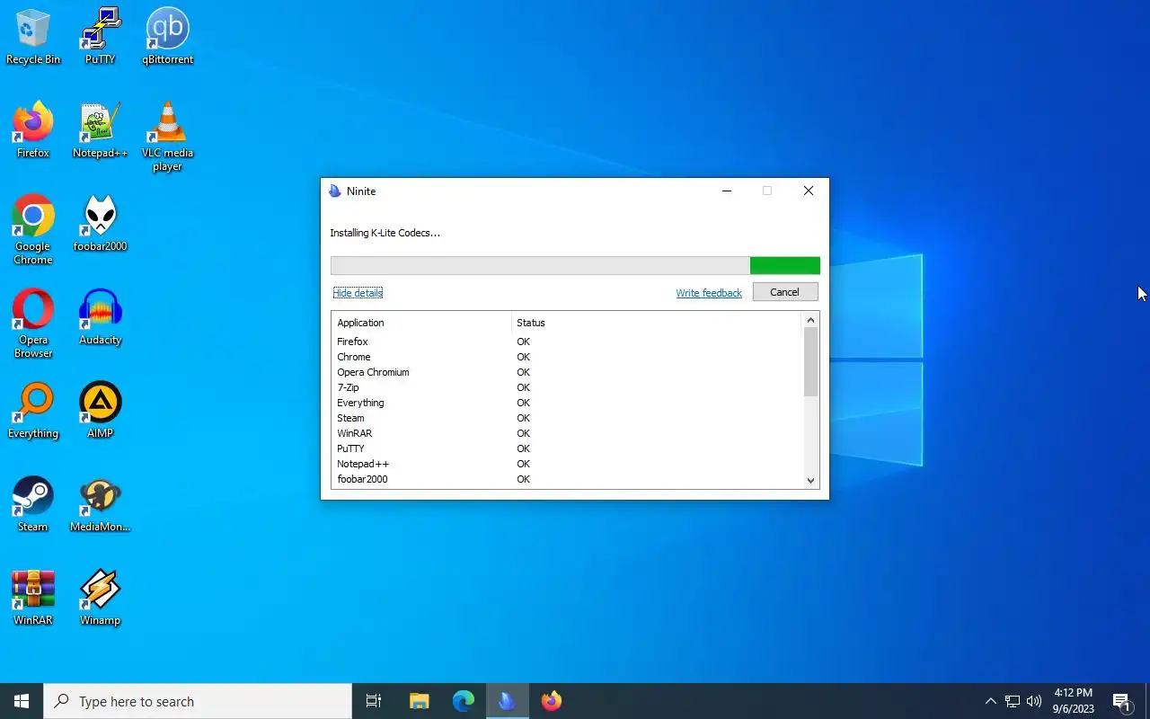Select the PuTTY desktop shortcut
Viewport: 1150px width, 719px height.
tap(100, 37)
